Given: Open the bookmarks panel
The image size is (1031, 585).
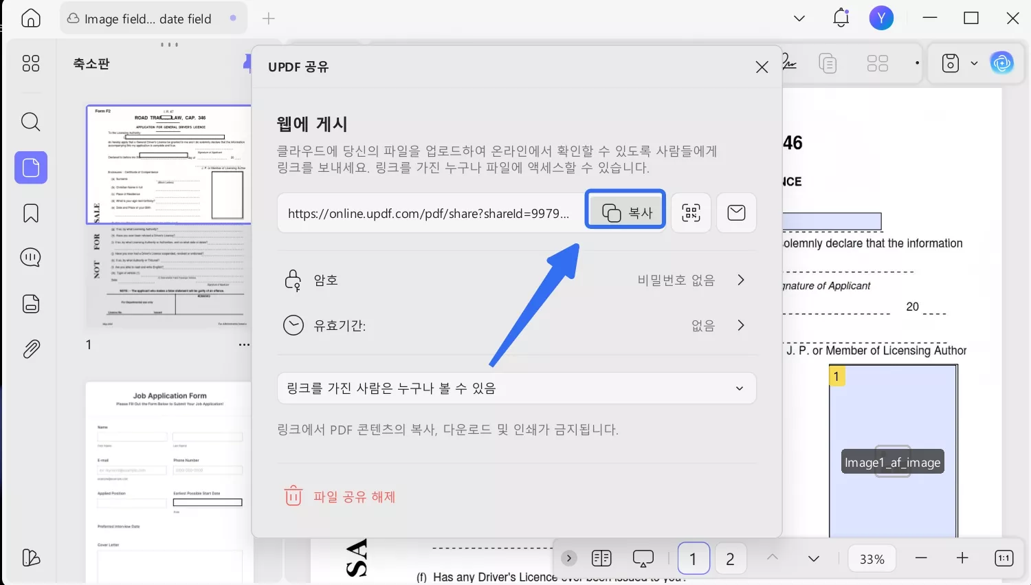Looking at the screenshot, I should pos(30,213).
